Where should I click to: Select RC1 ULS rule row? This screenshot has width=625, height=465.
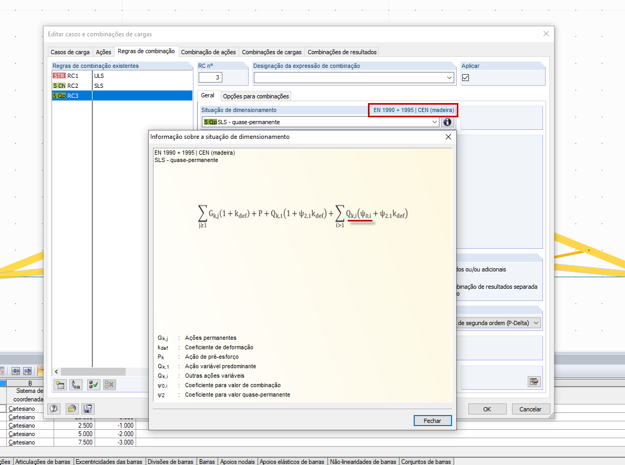[122, 76]
